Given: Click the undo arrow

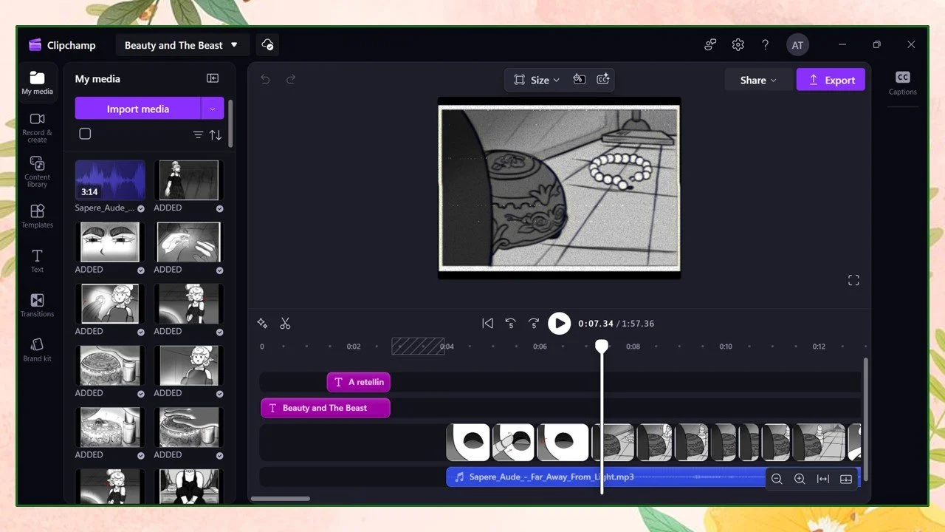Looking at the screenshot, I should click(x=266, y=79).
